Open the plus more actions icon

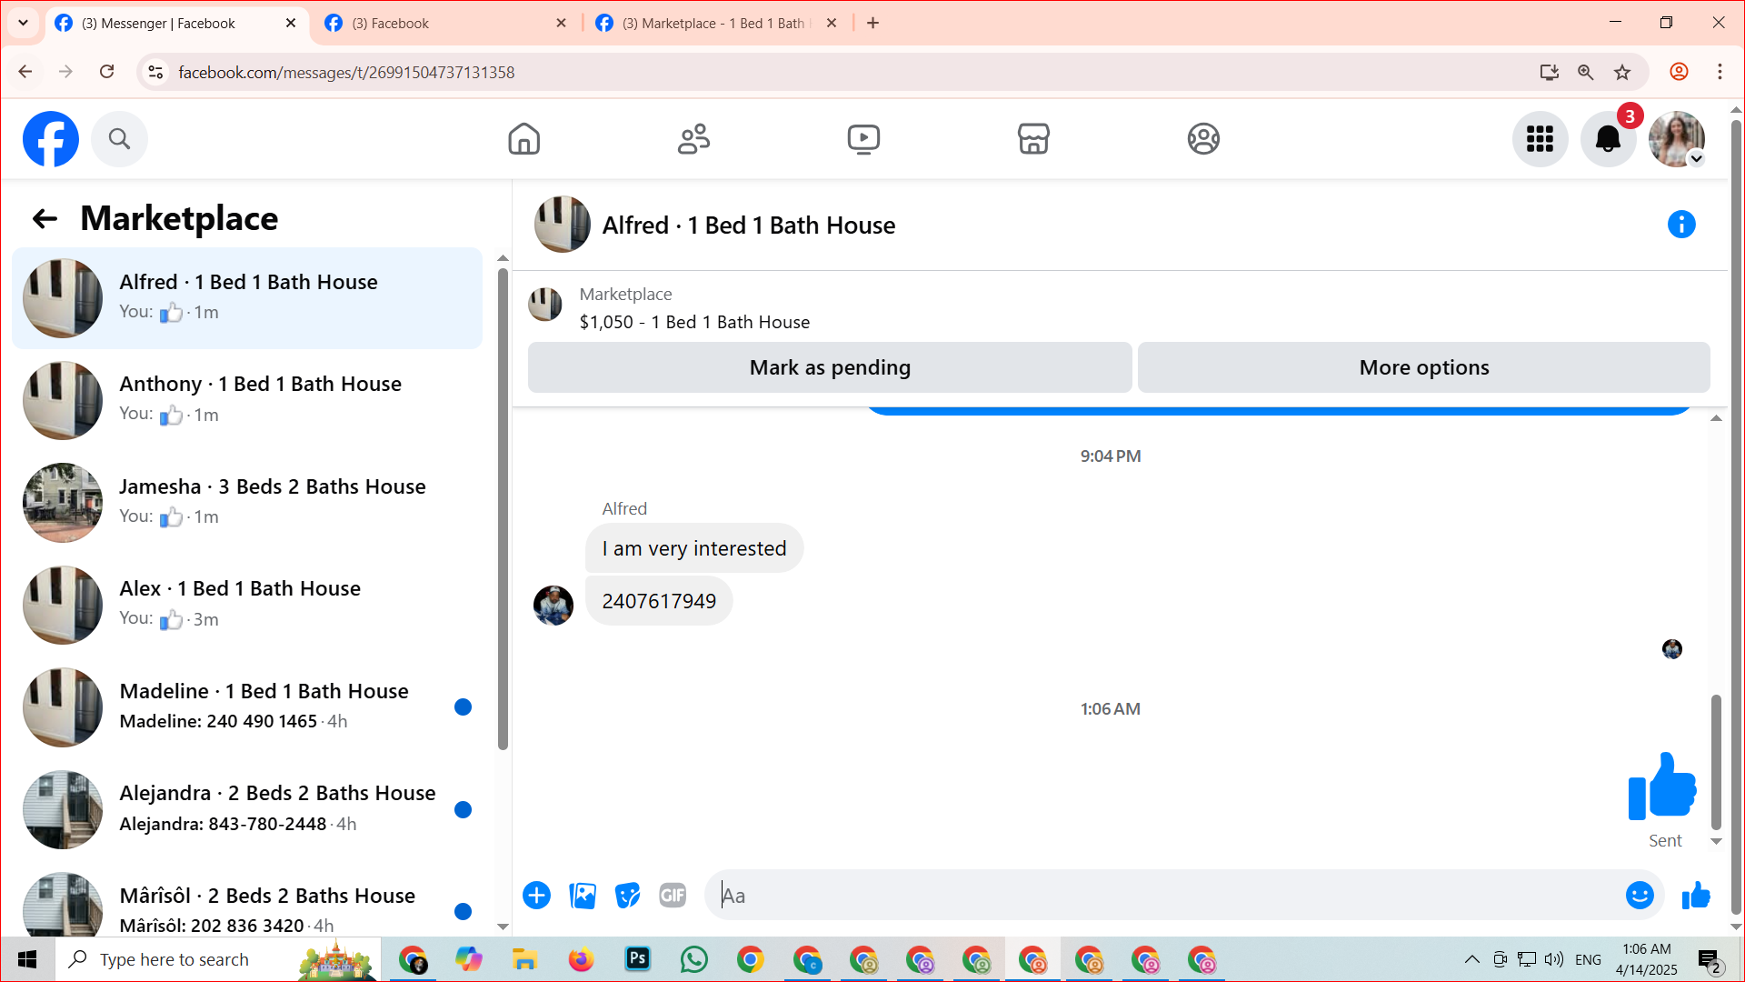click(537, 896)
